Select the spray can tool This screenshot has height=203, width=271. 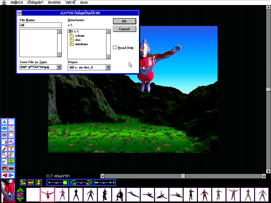tap(4, 142)
